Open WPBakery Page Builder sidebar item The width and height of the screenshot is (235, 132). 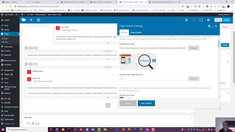click(x=10, y=88)
